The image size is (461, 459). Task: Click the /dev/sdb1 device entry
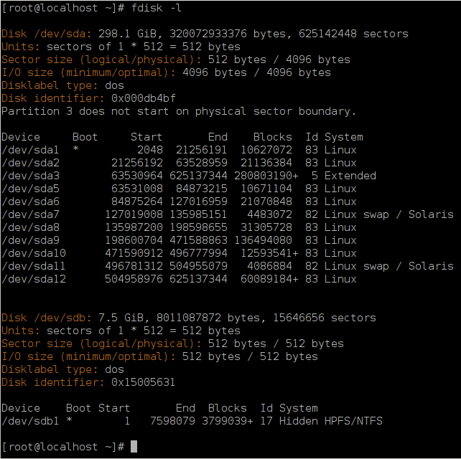pos(30,421)
